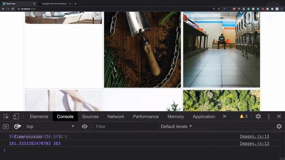Open the laundromat photo with seated man
Image resolution: width=285 pixels, height=160 pixels.
[222, 49]
